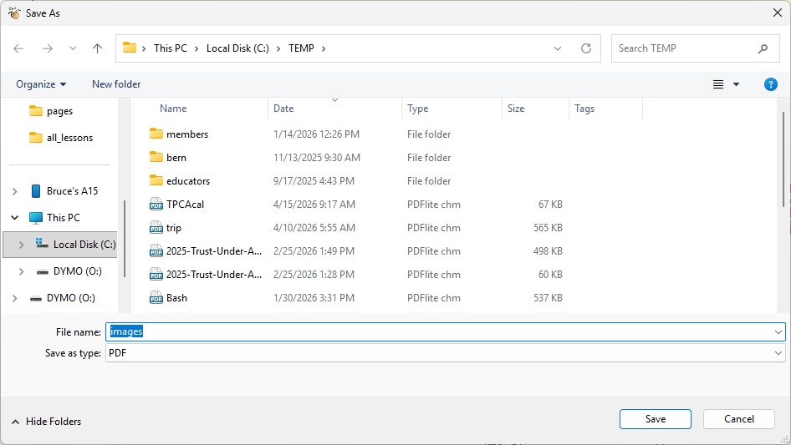This screenshot has height=445, width=791.
Task: Click the search magnifier icon
Action: (x=763, y=48)
